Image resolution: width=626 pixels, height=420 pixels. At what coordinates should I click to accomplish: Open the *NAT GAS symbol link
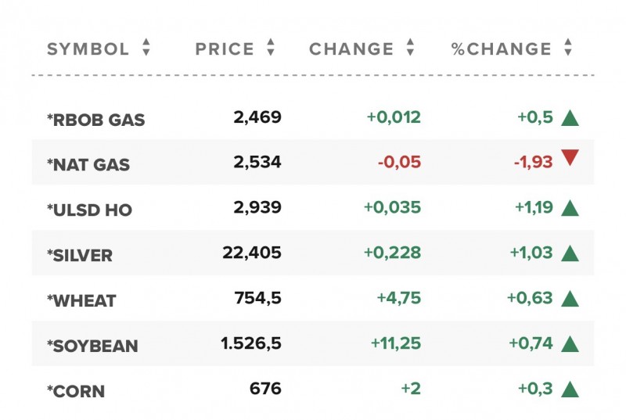pos(88,165)
